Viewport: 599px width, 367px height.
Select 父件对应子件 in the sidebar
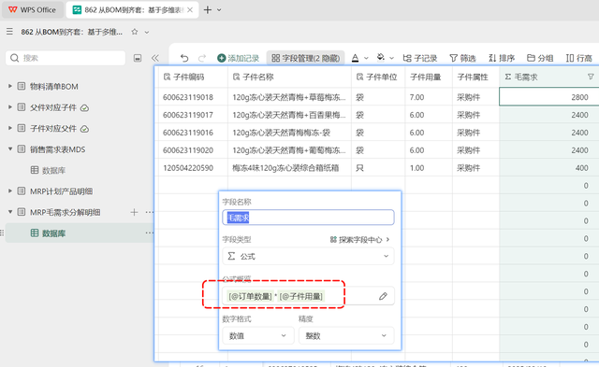coord(53,107)
